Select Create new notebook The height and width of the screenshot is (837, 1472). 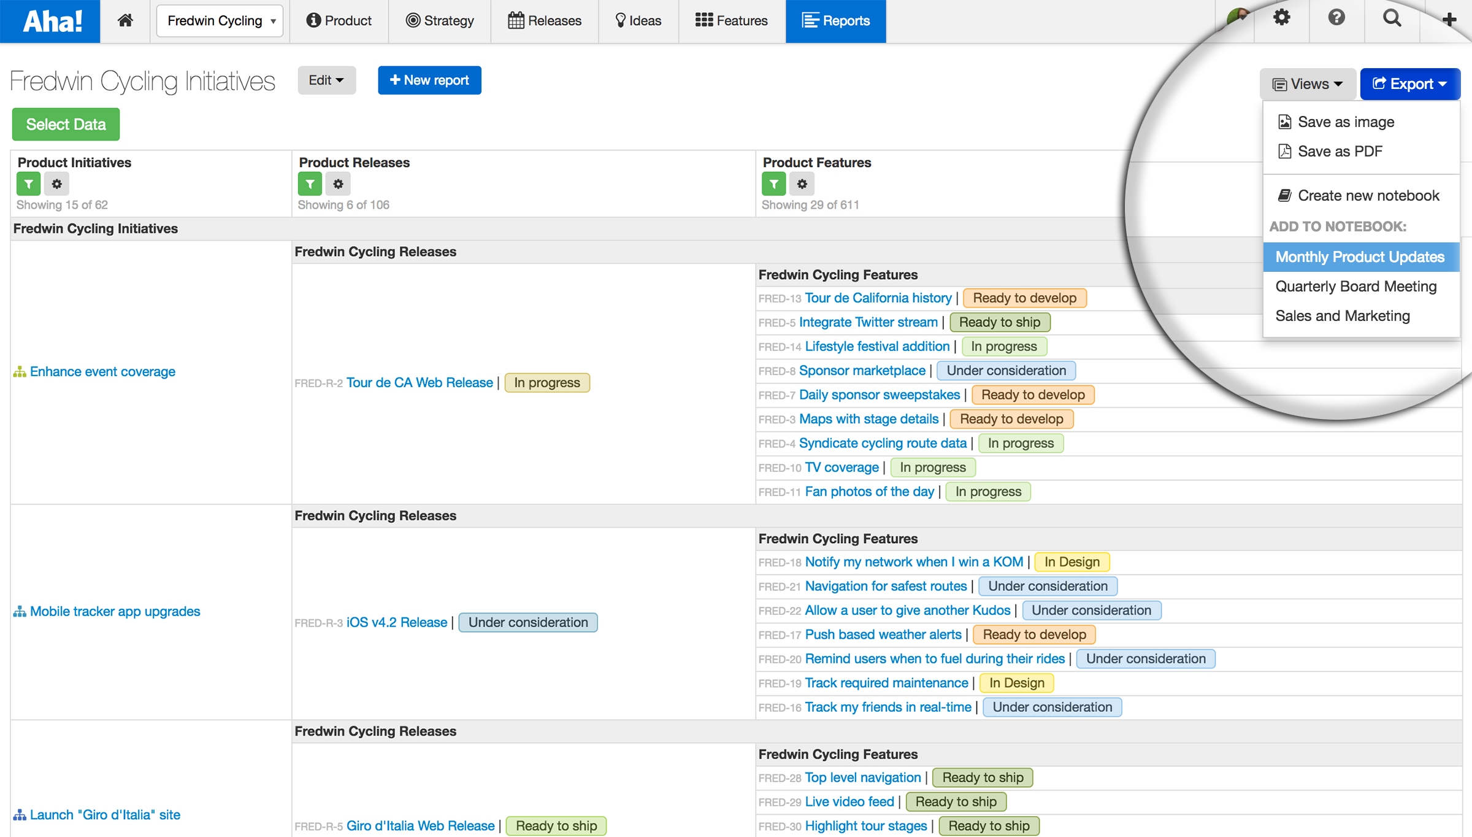click(1361, 196)
